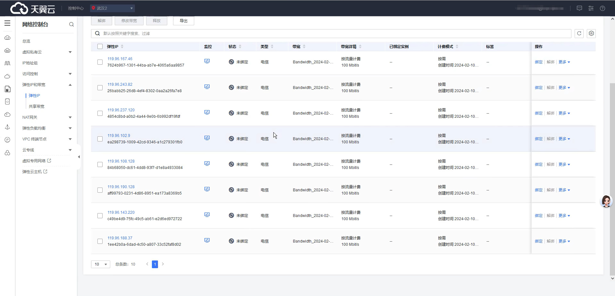Open 共享带宽 in sidebar menu
This screenshot has height=296, width=615.
tap(37, 106)
